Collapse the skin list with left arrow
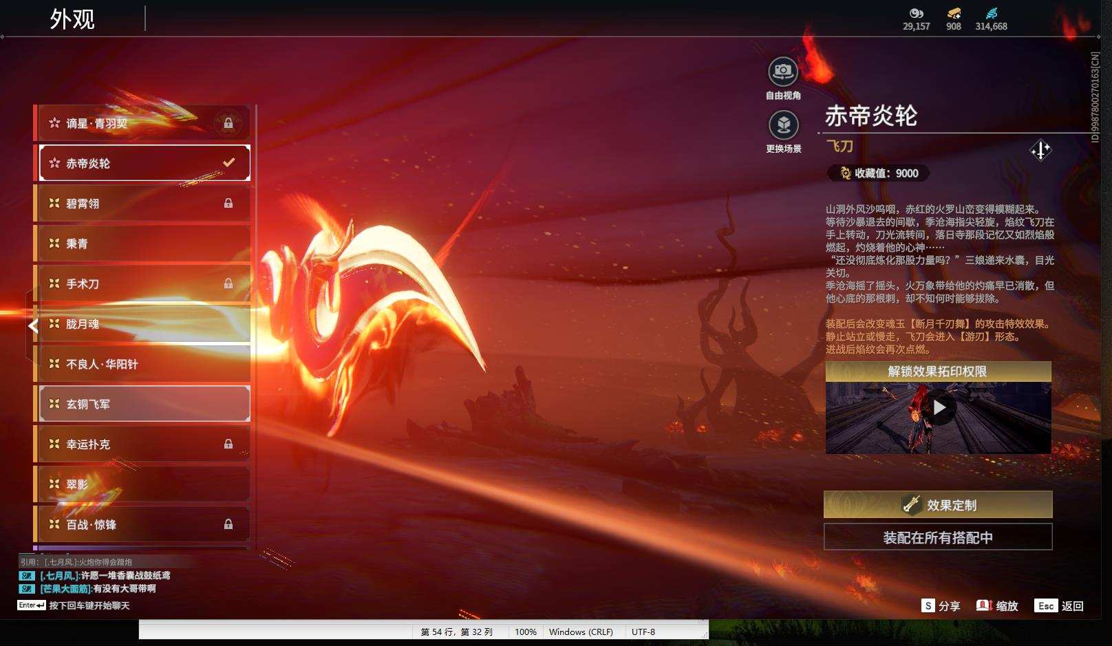The height and width of the screenshot is (646, 1112). point(32,325)
